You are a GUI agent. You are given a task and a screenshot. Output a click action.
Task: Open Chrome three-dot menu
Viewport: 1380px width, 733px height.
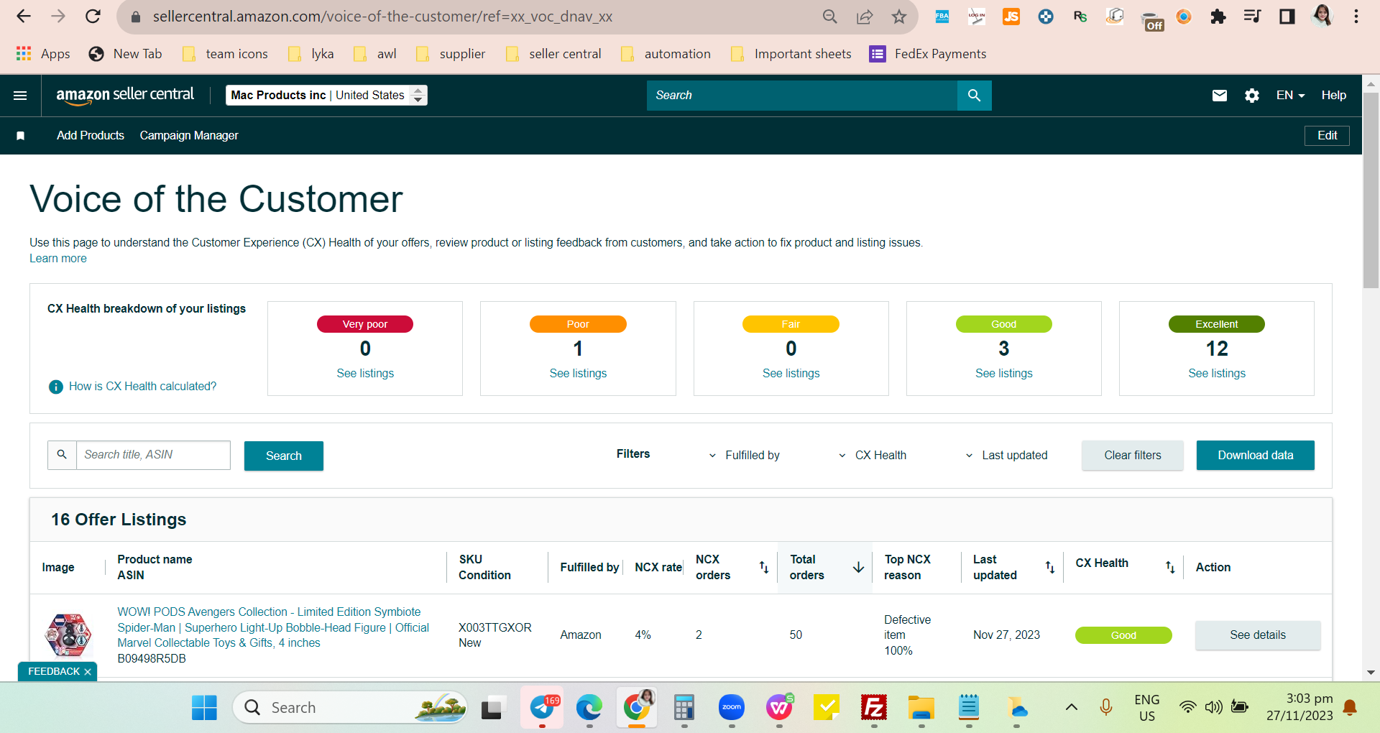point(1356,17)
